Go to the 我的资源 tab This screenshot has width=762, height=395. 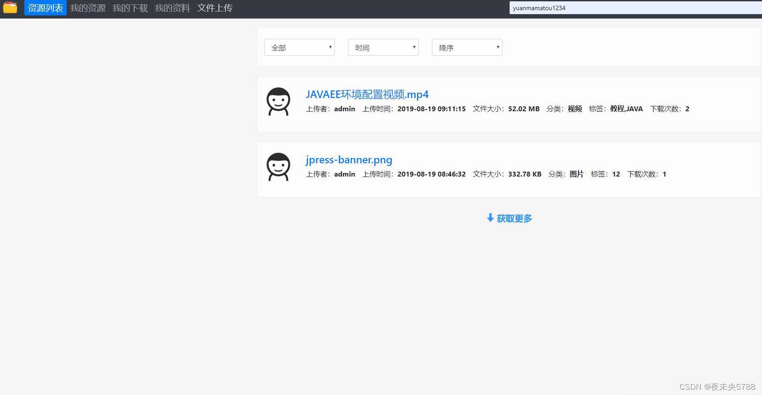point(88,8)
